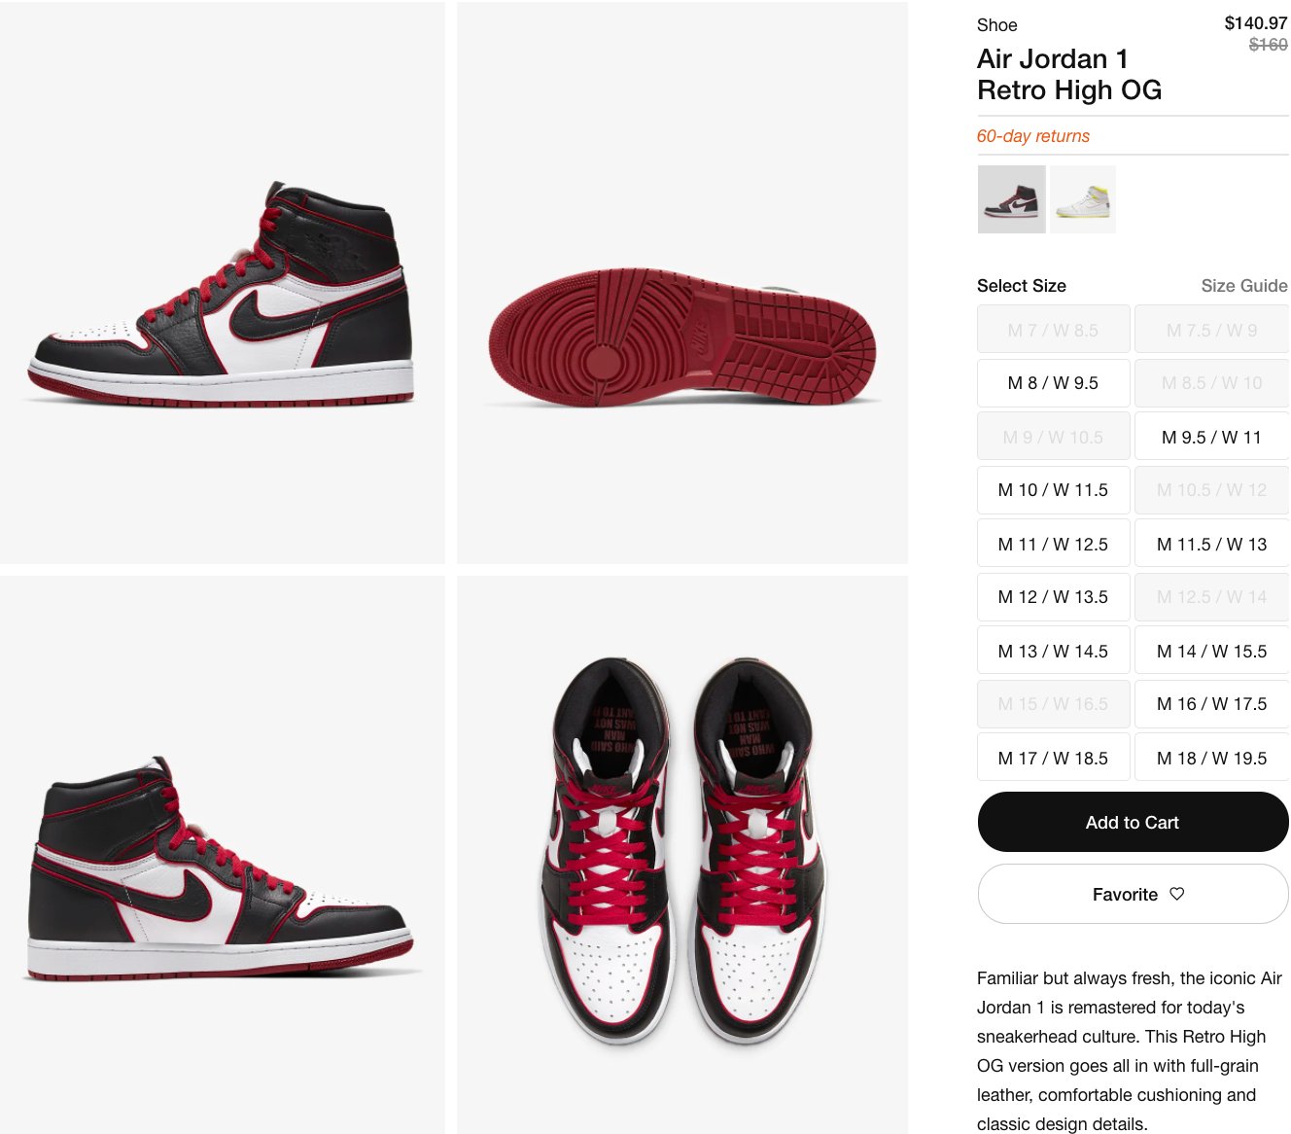
Task: Open the red outsole shoe image
Action: (682, 283)
